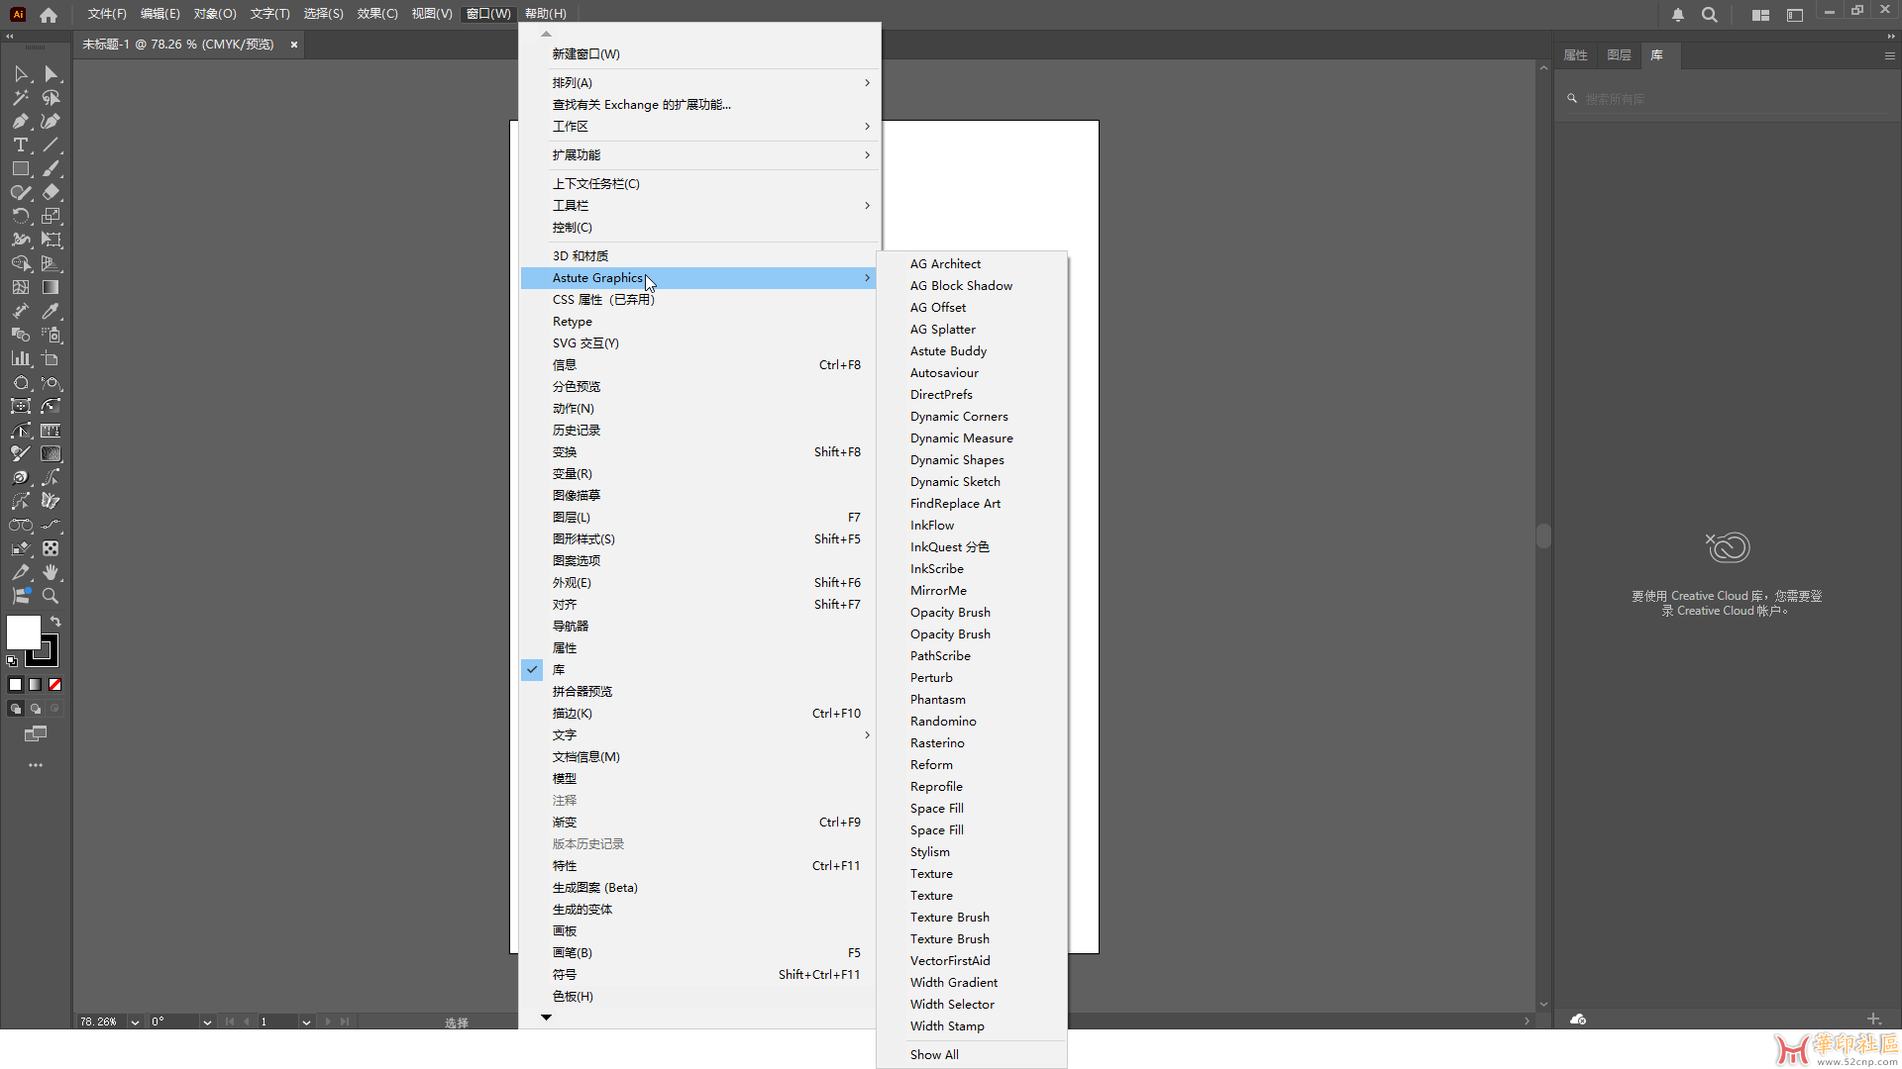Click search all libraries field

[x=1727, y=99]
